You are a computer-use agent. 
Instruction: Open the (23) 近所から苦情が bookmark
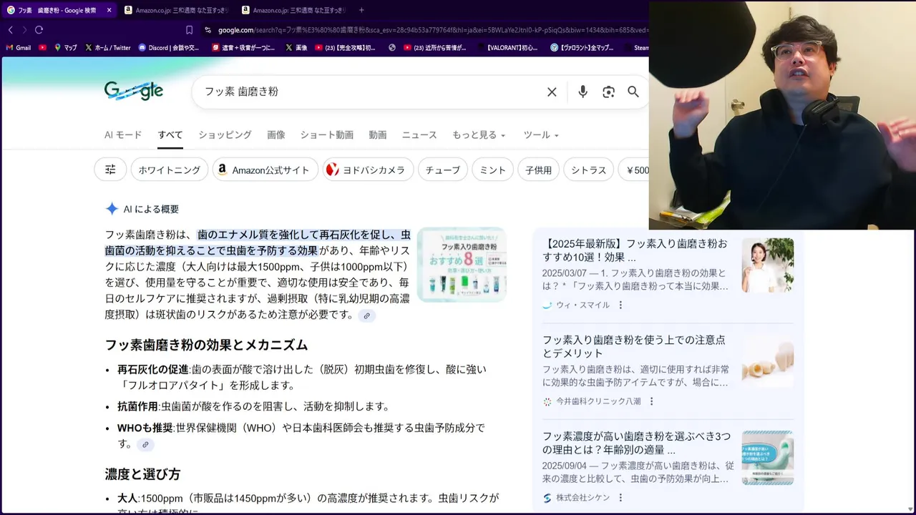[x=434, y=48]
